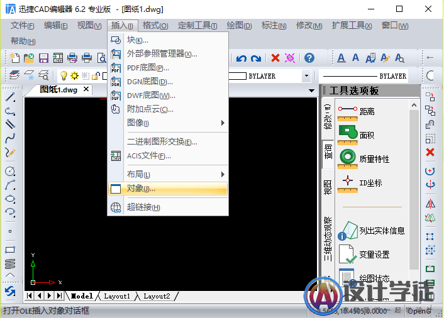Click the Distance measure tool in palette
The image size is (444, 318).
[x=356, y=112]
